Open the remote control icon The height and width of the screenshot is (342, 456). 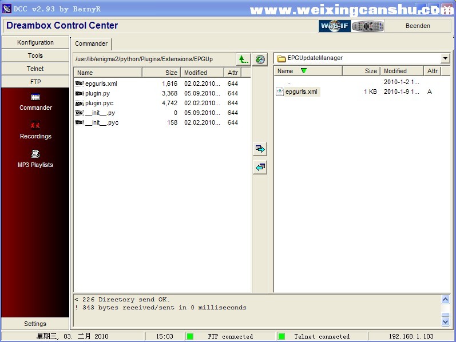pos(367,26)
